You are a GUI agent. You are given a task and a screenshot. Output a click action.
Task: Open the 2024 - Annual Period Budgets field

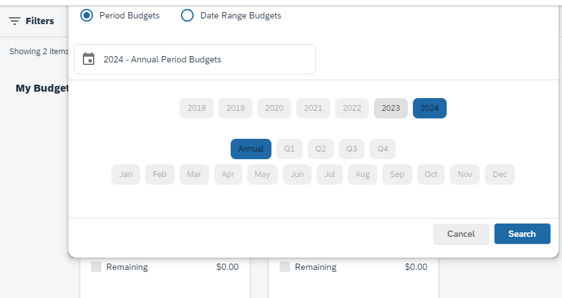point(195,59)
